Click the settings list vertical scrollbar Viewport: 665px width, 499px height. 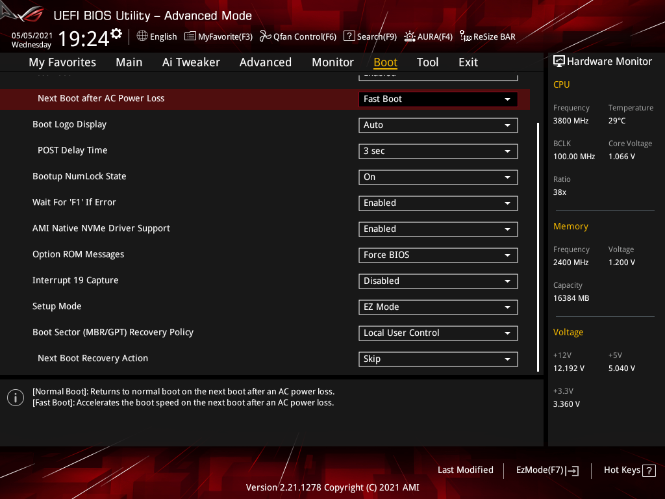[538, 247]
